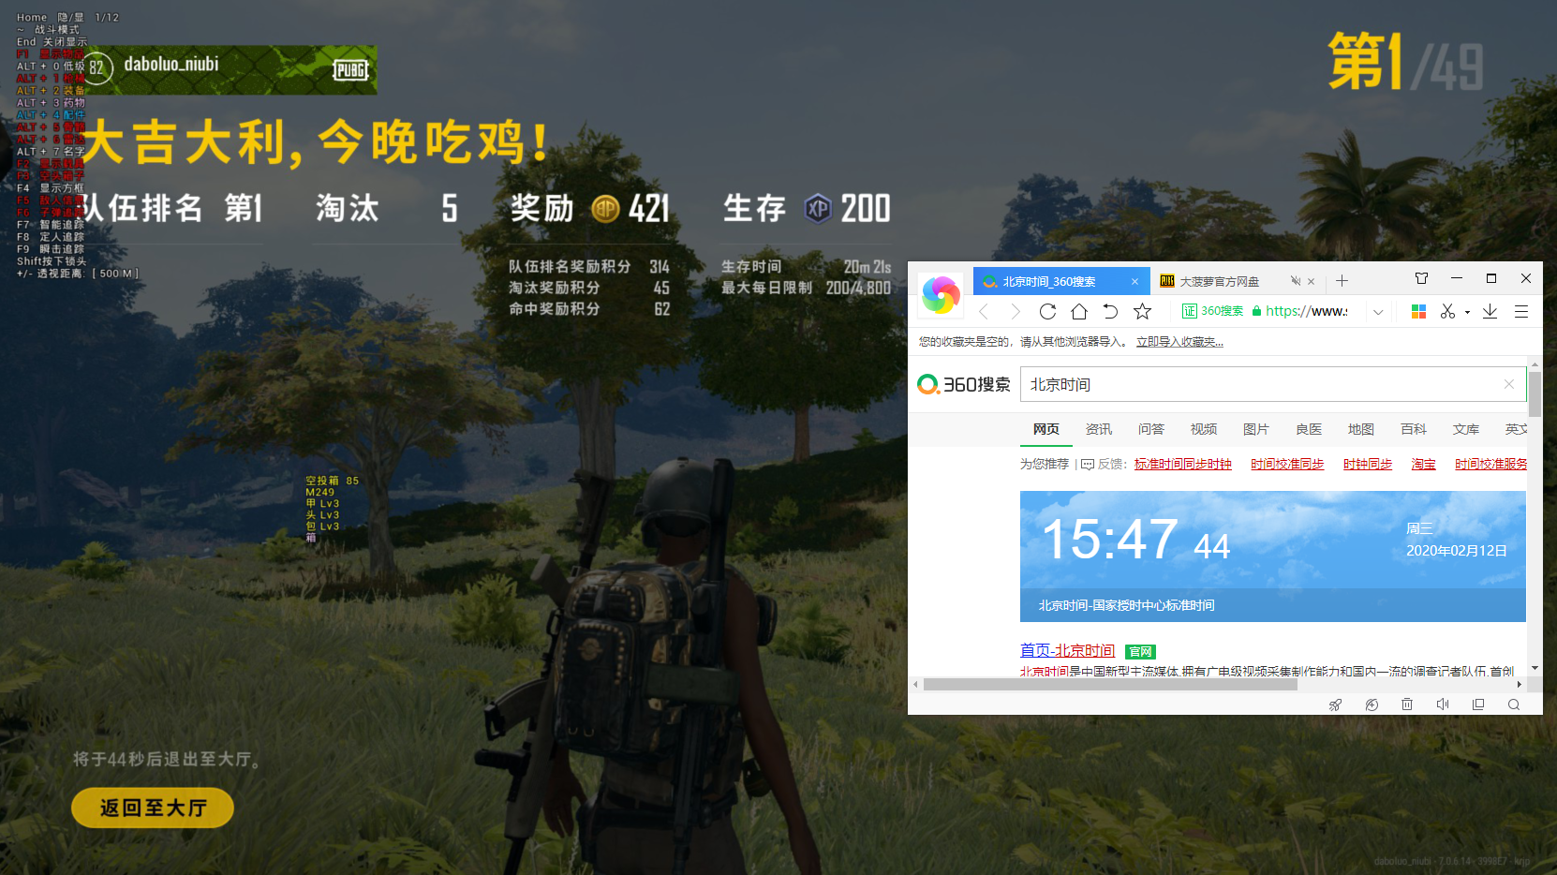Click the trash icon in browser status bar
Image resolution: width=1557 pixels, height=875 pixels.
point(1407,704)
